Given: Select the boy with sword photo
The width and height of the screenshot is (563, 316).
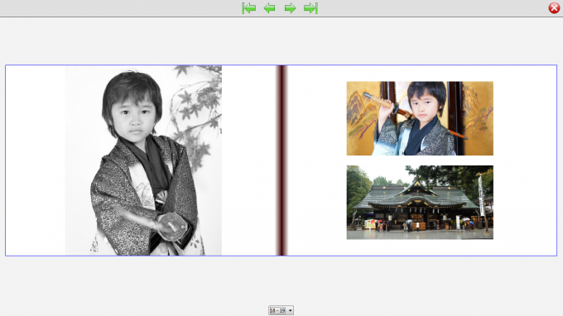Looking at the screenshot, I should point(420,118).
